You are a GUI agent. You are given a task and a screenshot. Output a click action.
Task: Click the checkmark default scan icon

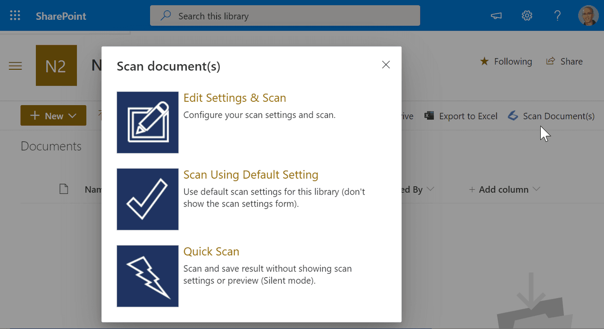[x=148, y=199]
